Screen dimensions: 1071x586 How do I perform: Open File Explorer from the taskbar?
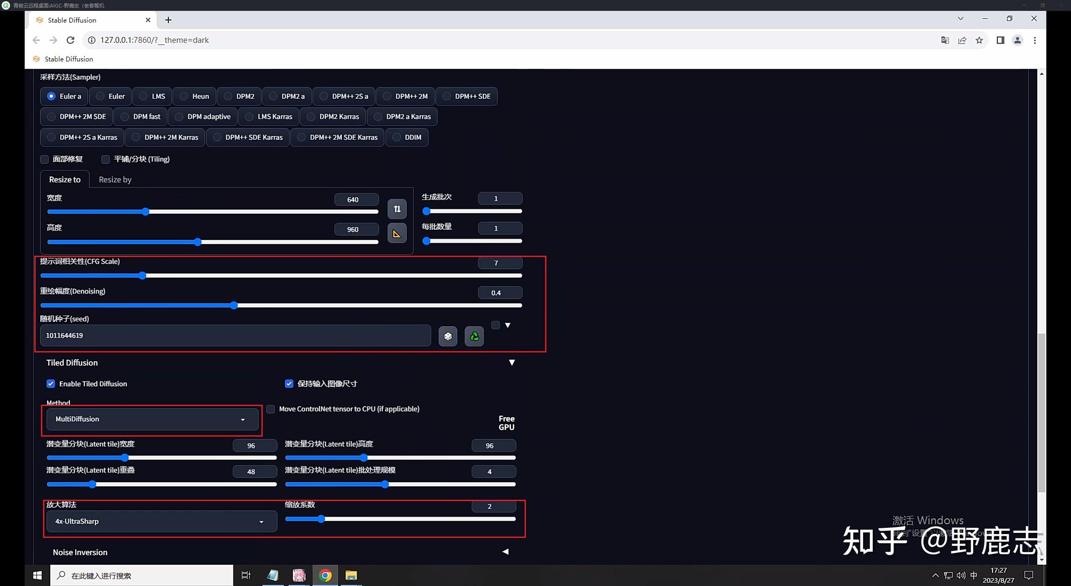pos(351,576)
